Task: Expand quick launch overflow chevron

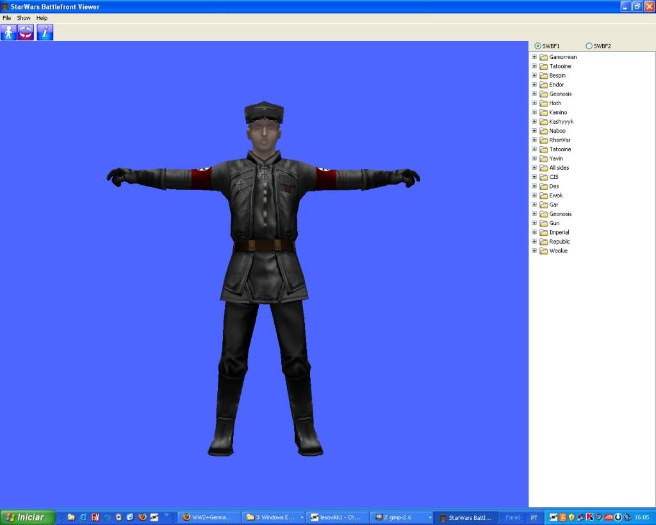Action: pos(166,515)
